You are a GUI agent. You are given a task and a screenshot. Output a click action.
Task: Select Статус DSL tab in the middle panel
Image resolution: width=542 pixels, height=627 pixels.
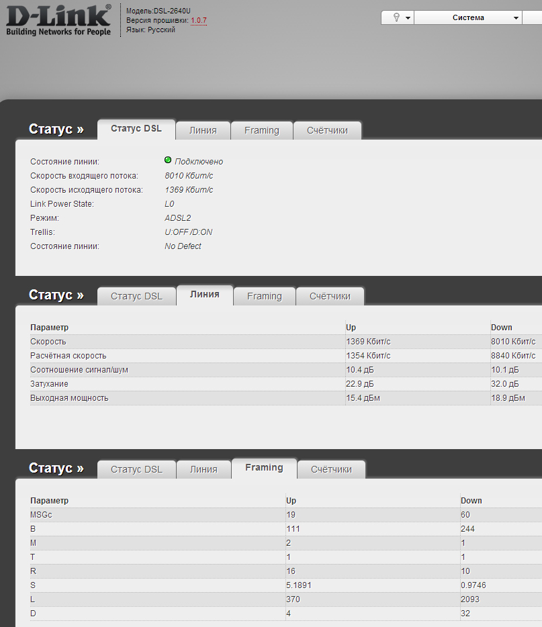click(x=136, y=296)
